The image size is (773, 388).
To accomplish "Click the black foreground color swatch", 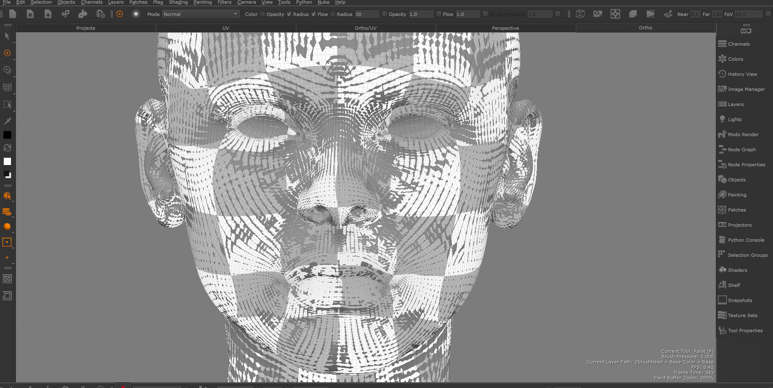I will click(x=7, y=135).
